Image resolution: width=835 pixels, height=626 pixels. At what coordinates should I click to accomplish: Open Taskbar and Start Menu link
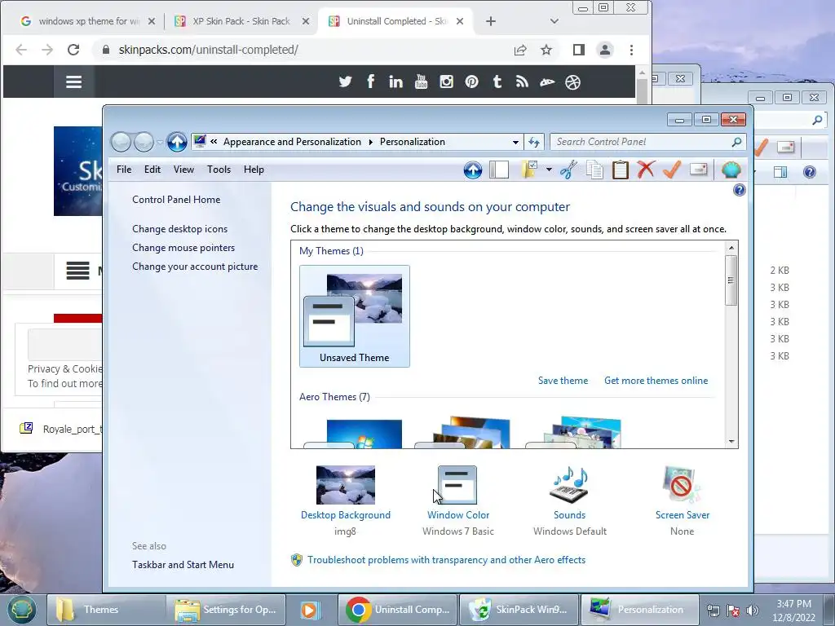[x=183, y=565]
